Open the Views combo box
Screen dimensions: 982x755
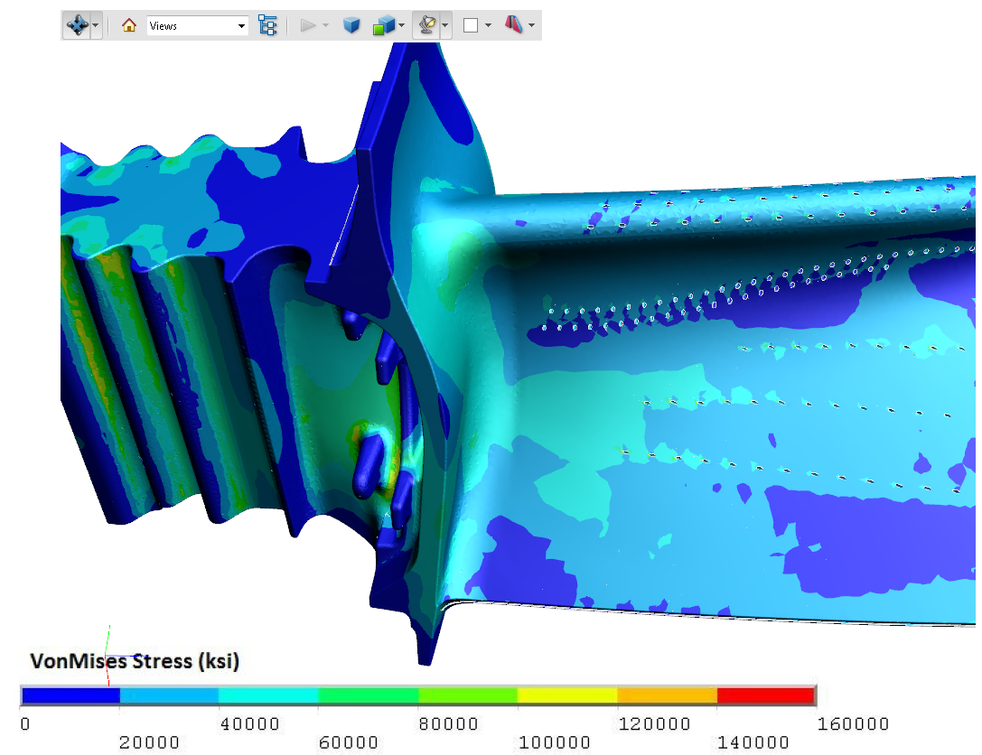point(197,26)
